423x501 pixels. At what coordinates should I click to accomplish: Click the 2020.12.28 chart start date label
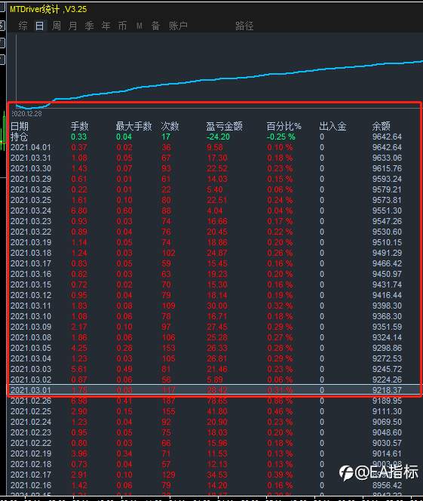tap(27, 113)
